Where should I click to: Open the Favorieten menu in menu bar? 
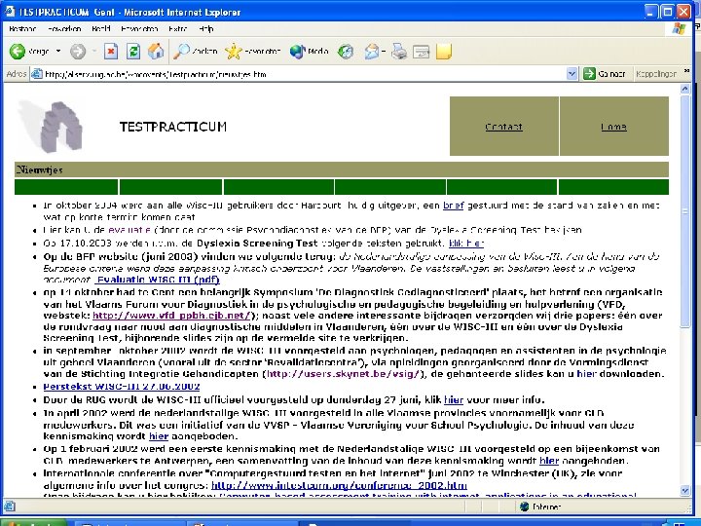point(139,29)
